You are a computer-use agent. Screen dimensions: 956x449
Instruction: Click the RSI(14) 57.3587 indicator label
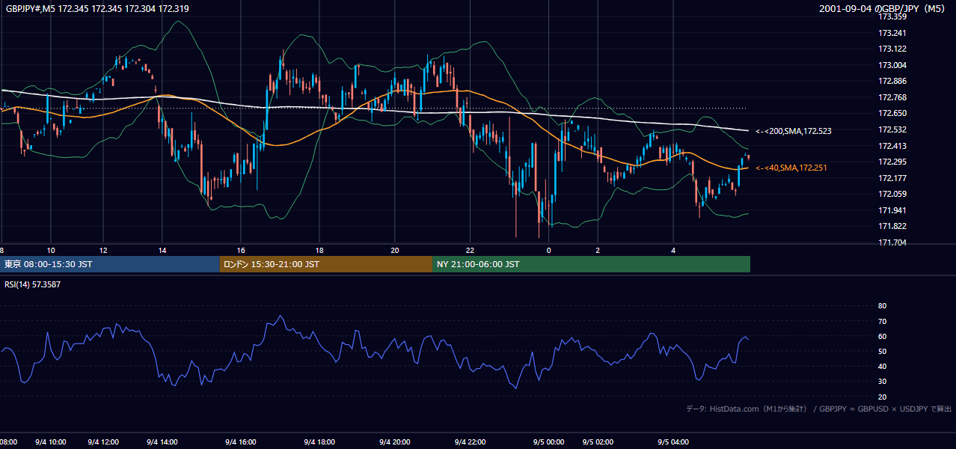click(x=33, y=284)
